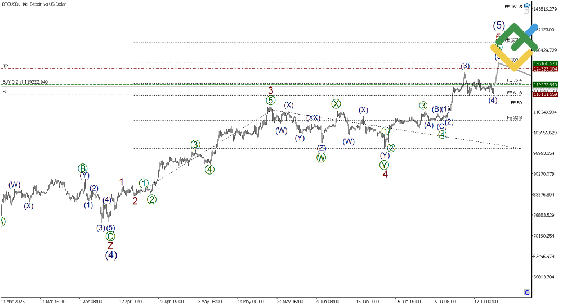Click the 110349.904 price axis value
The image size is (563, 306).
[545, 112]
